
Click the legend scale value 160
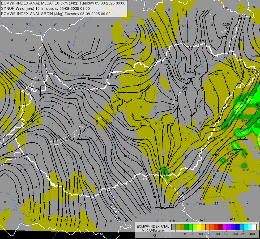click(235, 234)
